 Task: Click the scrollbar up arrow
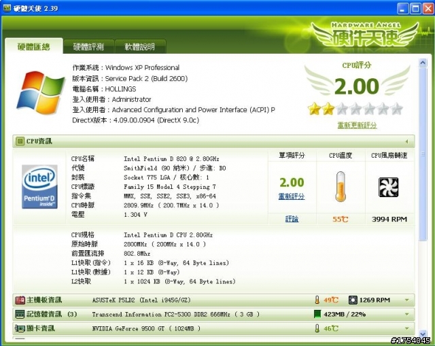[x=423, y=63]
